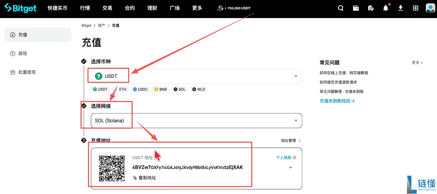Select the WLD quick coin chip
Image resolution: width=437 pixels, height=194 pixels.
tap(199, 89)
